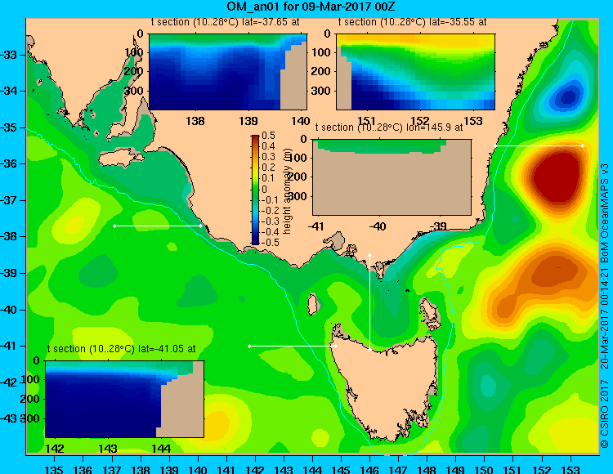
Task: Click the -40 tick under the middle inset
Action: pos(378,226)
